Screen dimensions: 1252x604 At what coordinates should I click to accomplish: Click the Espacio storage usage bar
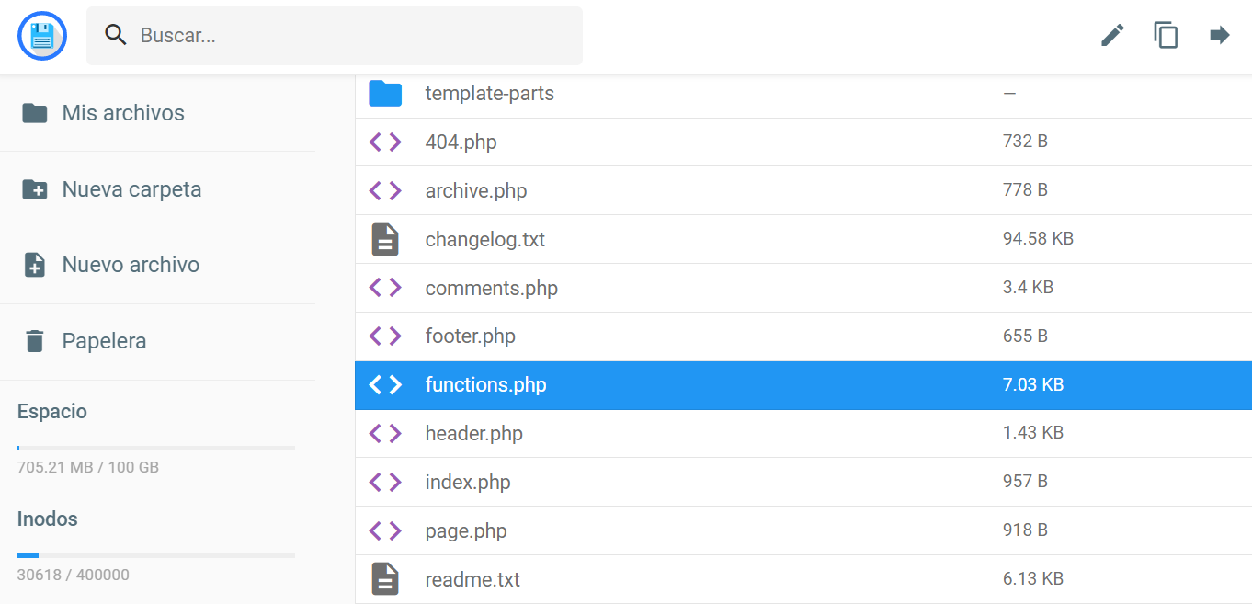[x=156, y=448]
